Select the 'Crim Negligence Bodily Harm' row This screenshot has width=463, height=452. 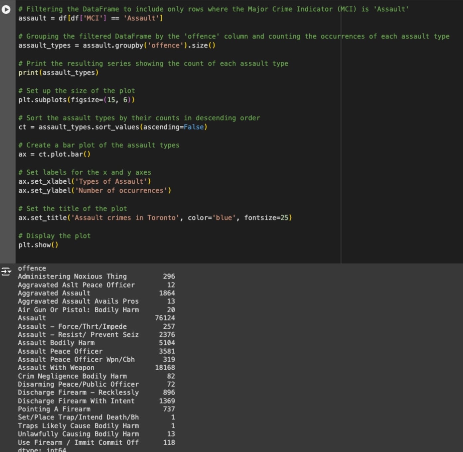click(x=96, y=376)
